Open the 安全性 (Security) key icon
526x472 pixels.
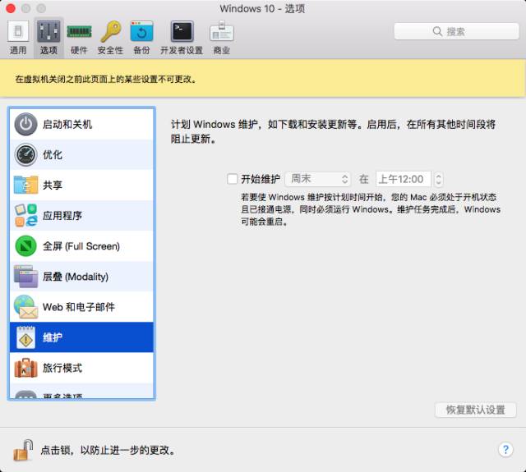(x=111, y=31)
